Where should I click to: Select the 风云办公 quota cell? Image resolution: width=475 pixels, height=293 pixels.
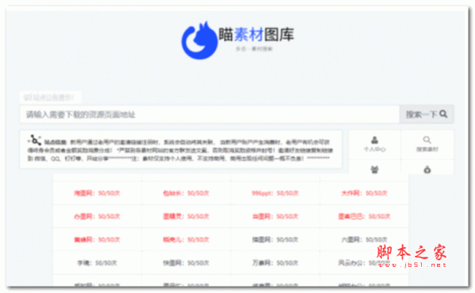(x=364, y=263)
